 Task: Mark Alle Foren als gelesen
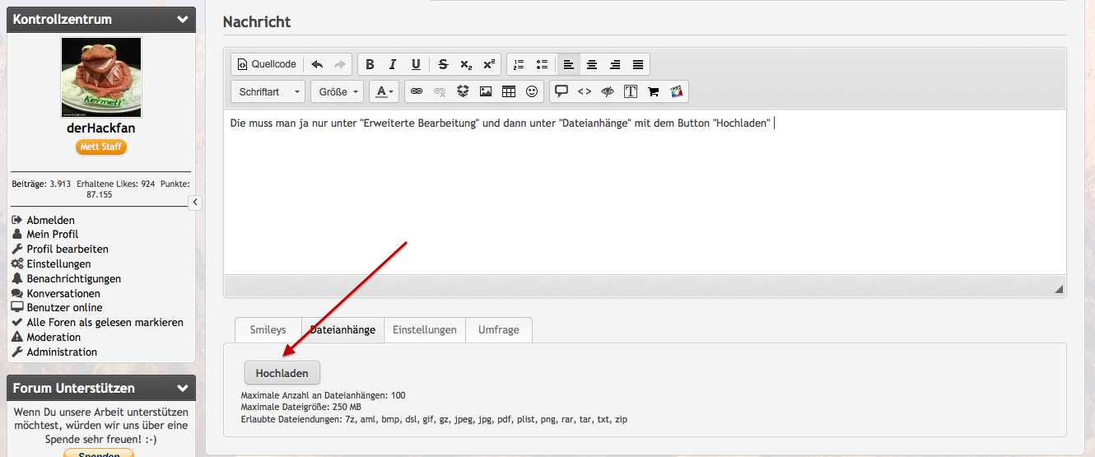point(105,322)
